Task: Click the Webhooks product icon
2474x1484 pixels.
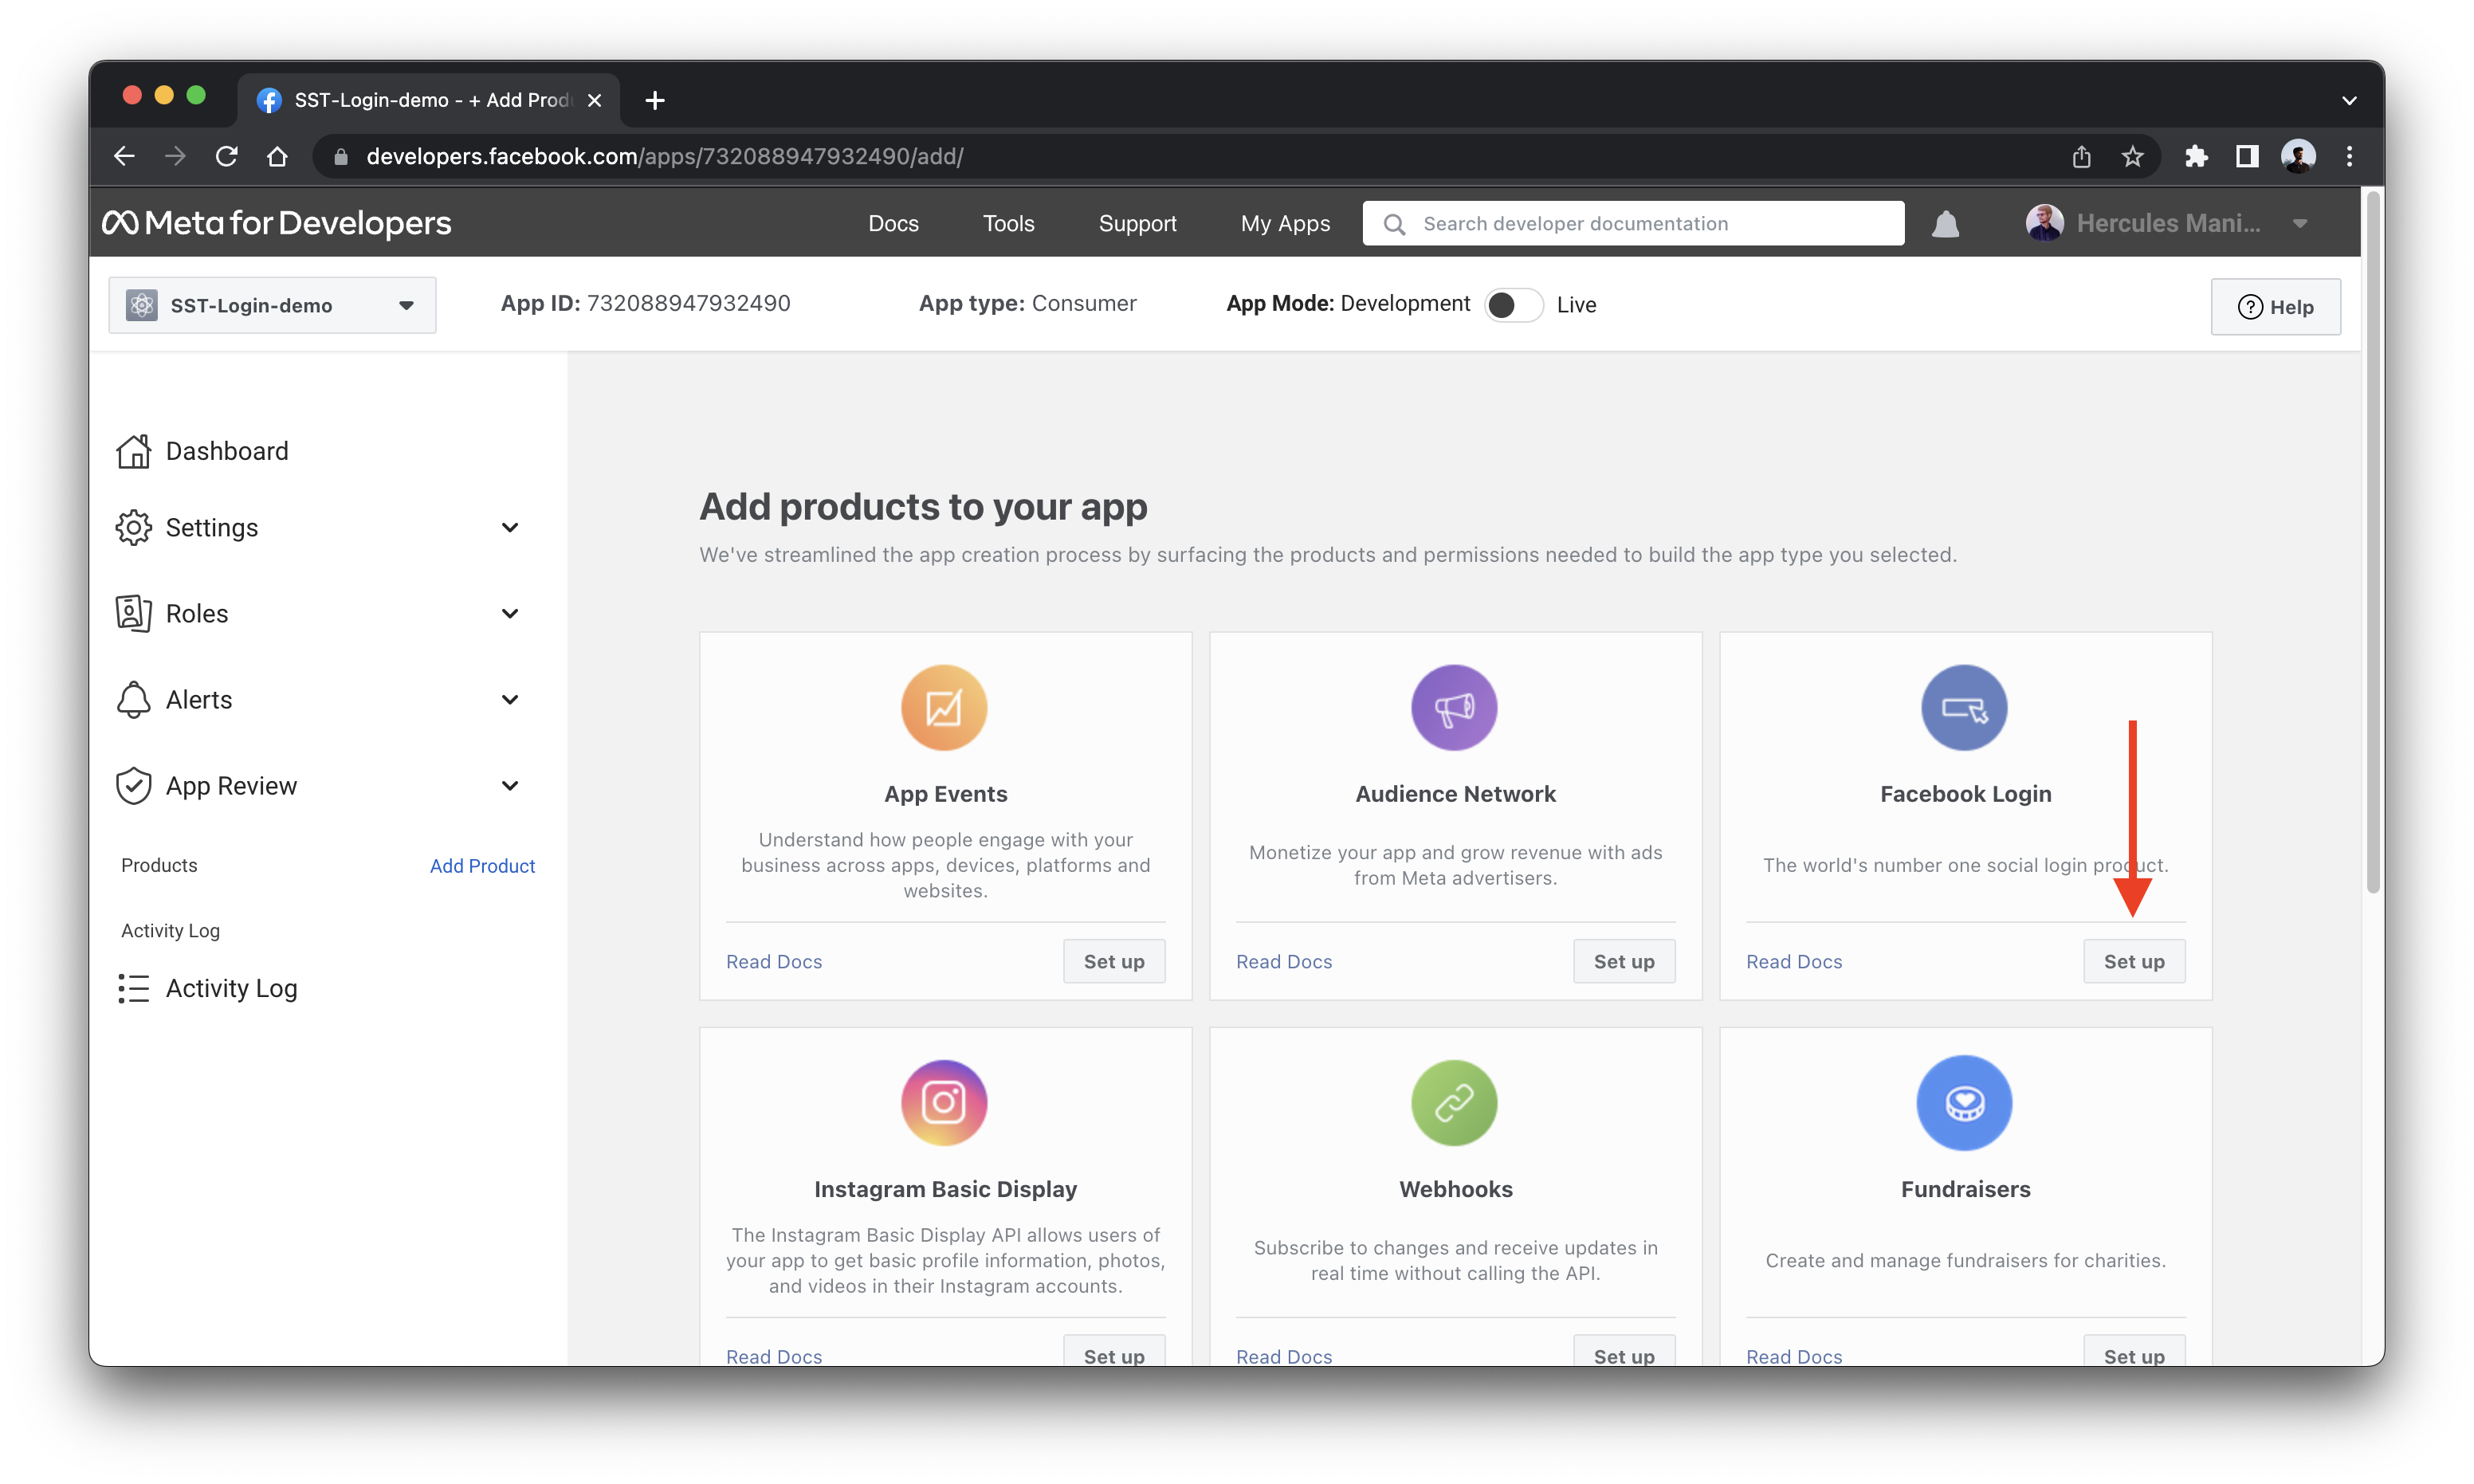Action: click(1455, 1099)
